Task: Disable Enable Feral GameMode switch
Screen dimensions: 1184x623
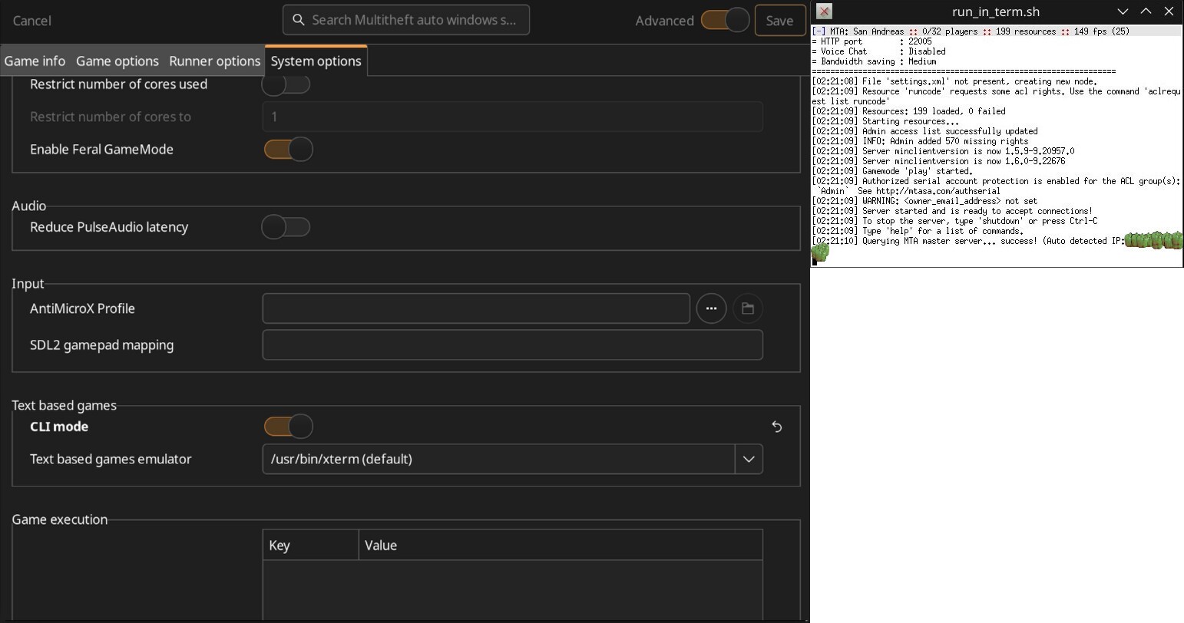Action: click(288, 150)
